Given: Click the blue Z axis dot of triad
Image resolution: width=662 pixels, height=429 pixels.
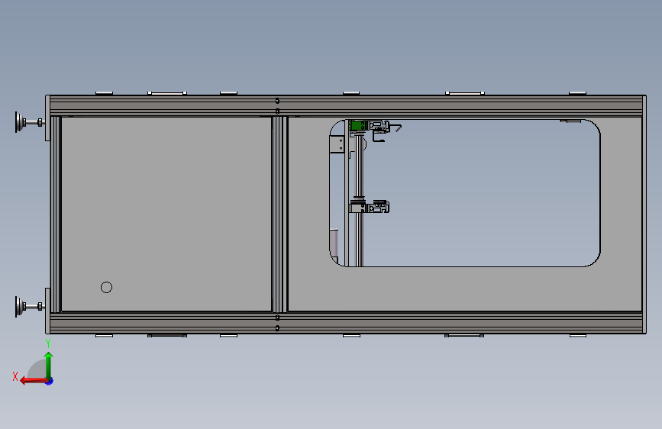Looking at the screenshot, I should (50, 382).
